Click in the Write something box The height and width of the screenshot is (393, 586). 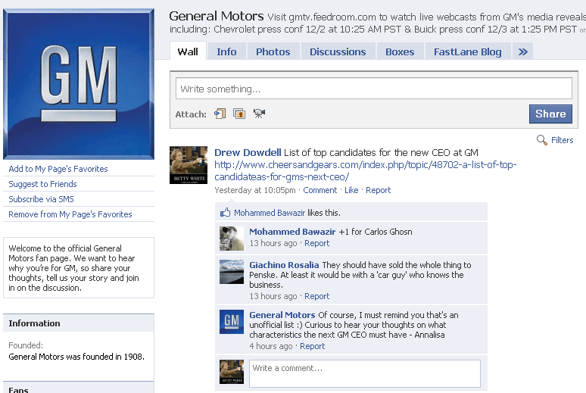point(374,89)
